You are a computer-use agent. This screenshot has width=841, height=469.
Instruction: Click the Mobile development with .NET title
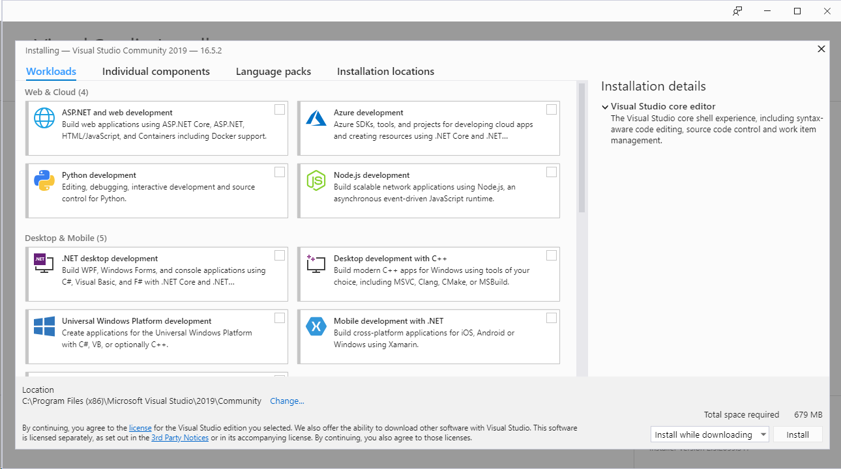coord(389,321)
